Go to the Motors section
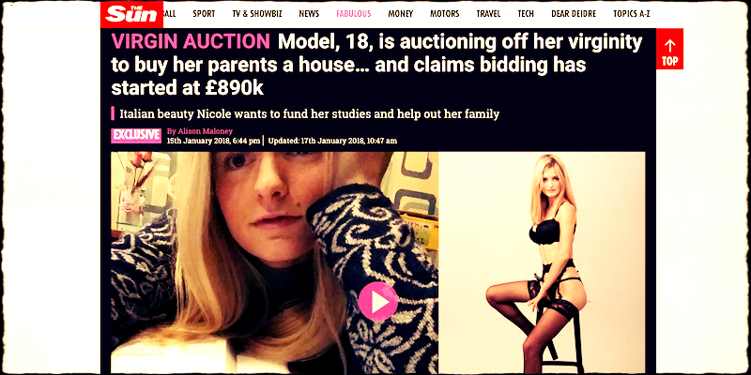This screenshot has width=751, height=375. point(444,14)
